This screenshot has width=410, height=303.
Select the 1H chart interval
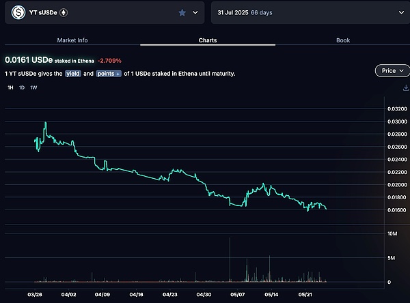[x=10, y=88]
